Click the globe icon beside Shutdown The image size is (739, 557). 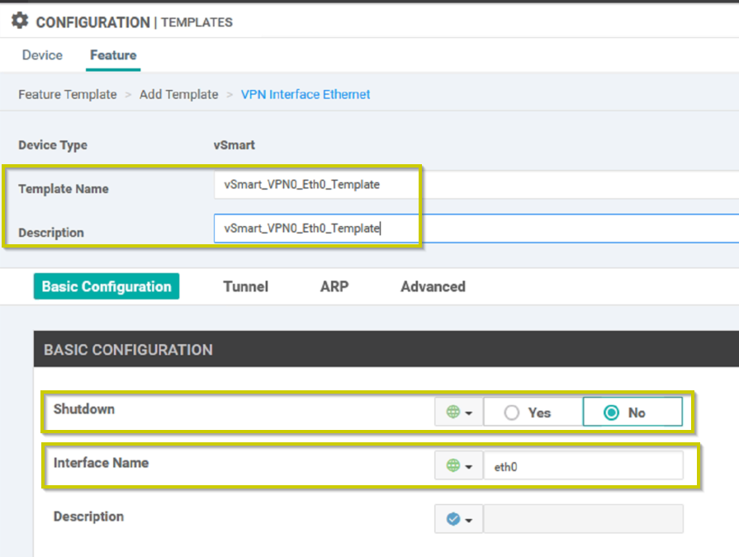(453, 412)
